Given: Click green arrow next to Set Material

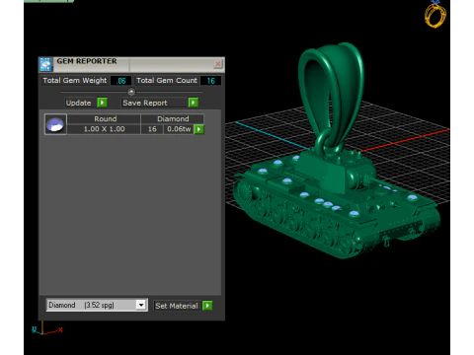Looking at the screenshot, I should click(x=207, y=306).
